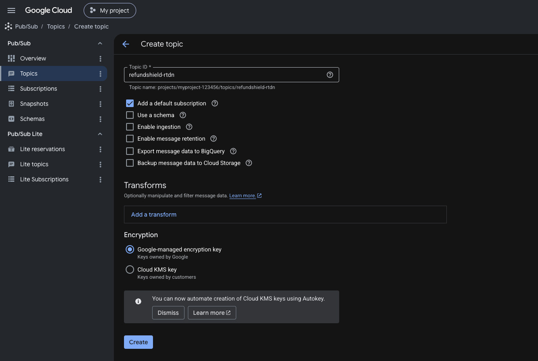Show help for Enable ingestion
538x361 pixels.
coord(189,127)
